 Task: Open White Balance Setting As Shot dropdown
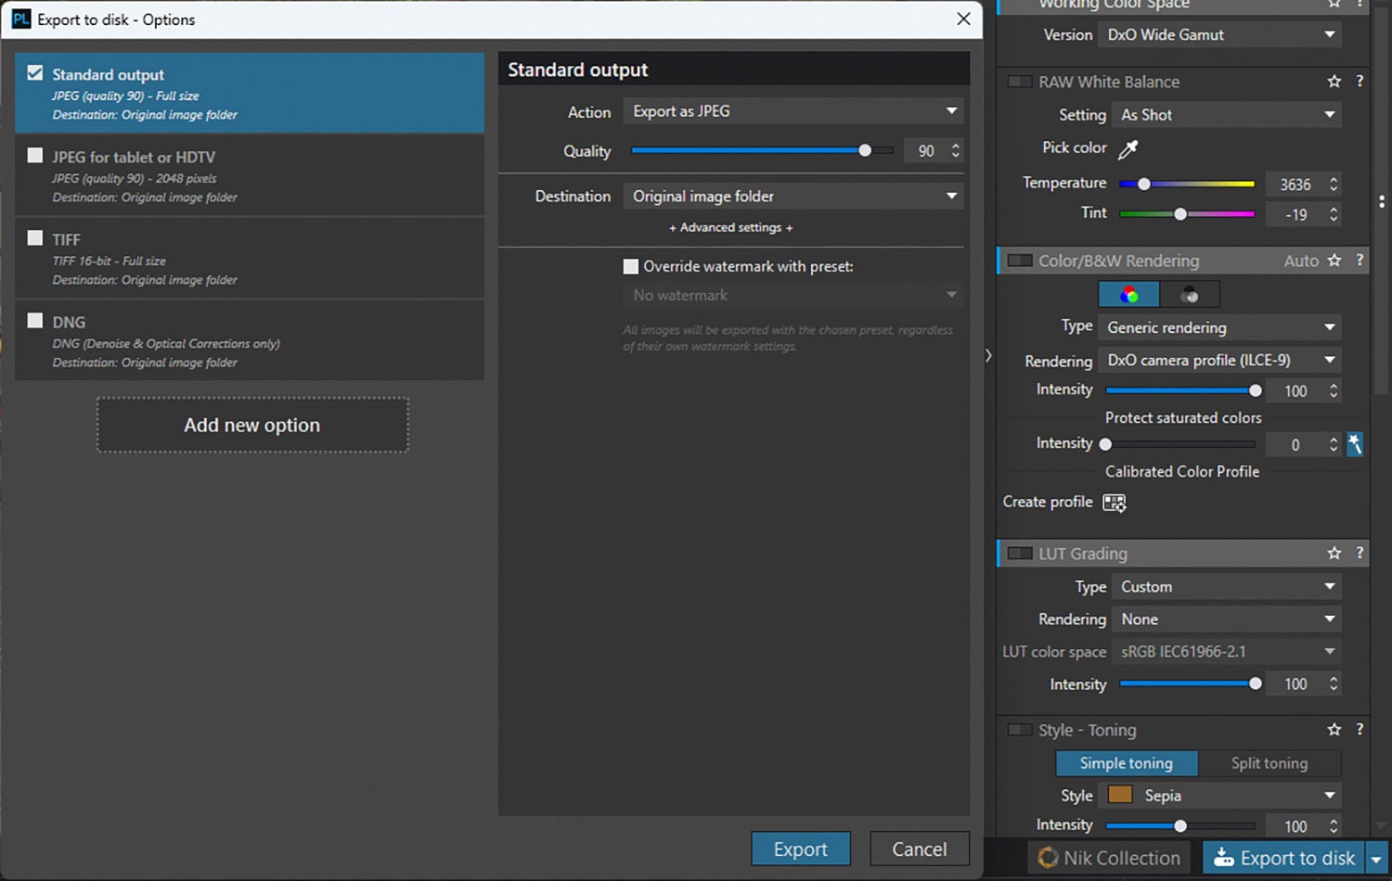pyautogui.click(x=1227, y=115)
